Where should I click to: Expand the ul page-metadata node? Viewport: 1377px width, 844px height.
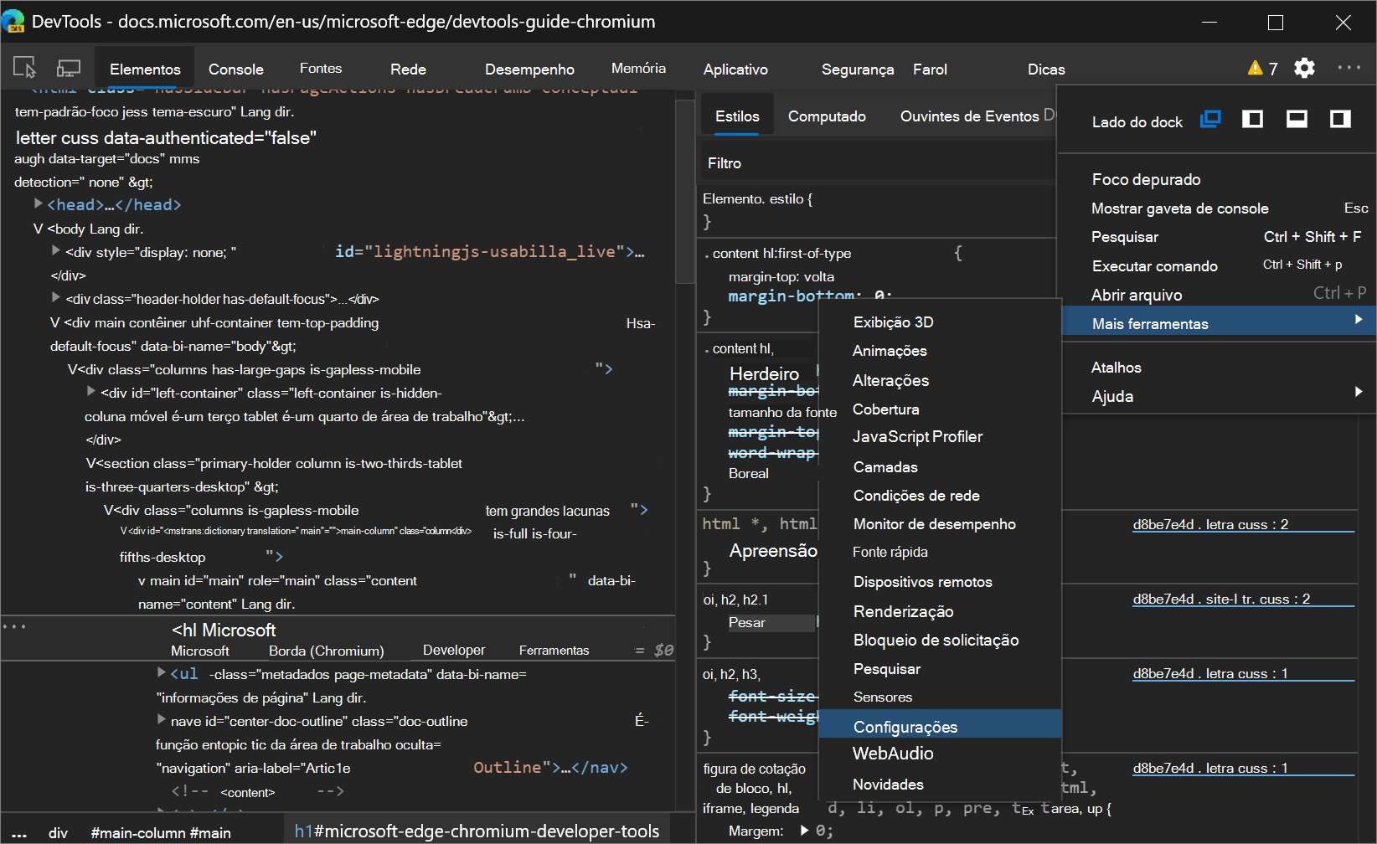(x=162, y=672)
